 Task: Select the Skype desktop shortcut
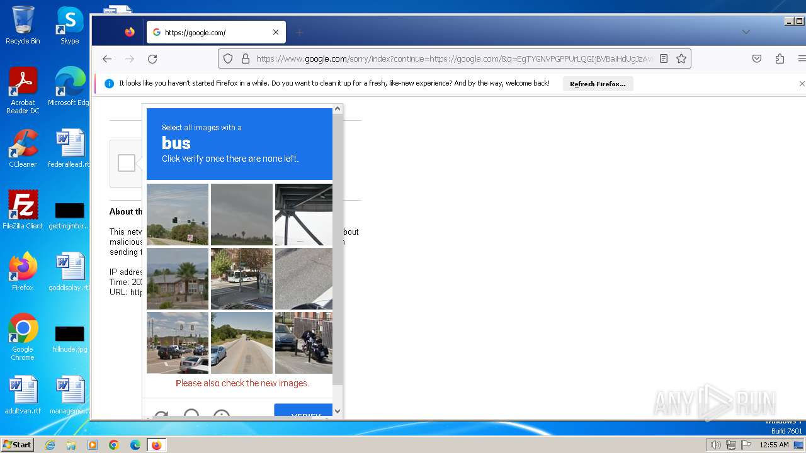[x=70, y=26]
